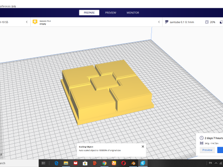Launch Microsoft Edge from the taskbar
223x167 pixels.
pyautogui.click(x=56, y=163)
